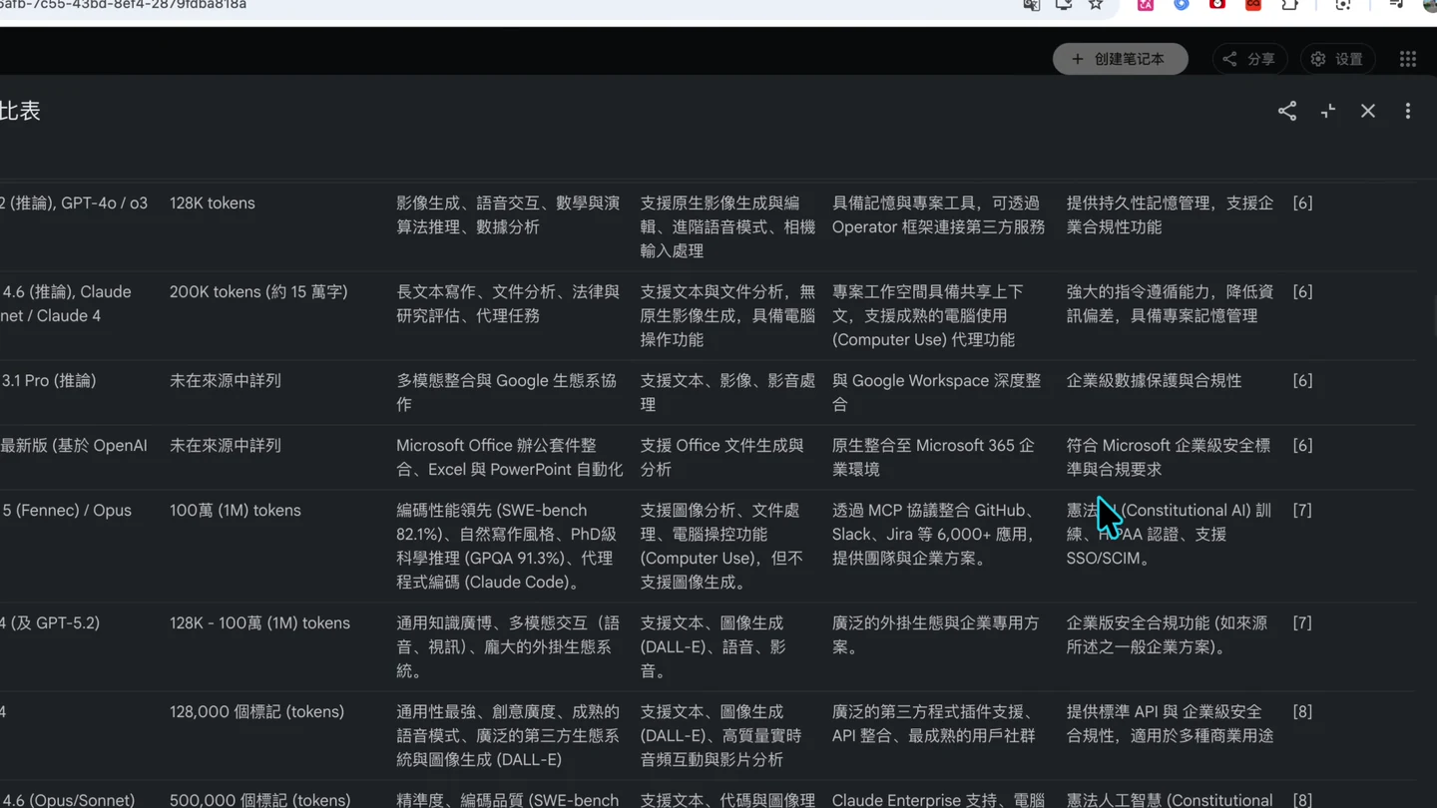Viewport: 1437px width, 808px height.
Task: Click the '多模態整合與 Google 生態系協作' cell
Action: [506, 392]
